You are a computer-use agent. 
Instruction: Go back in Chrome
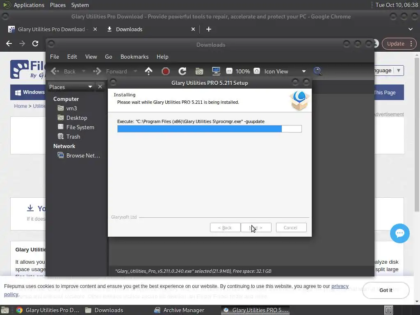(9, 43)
